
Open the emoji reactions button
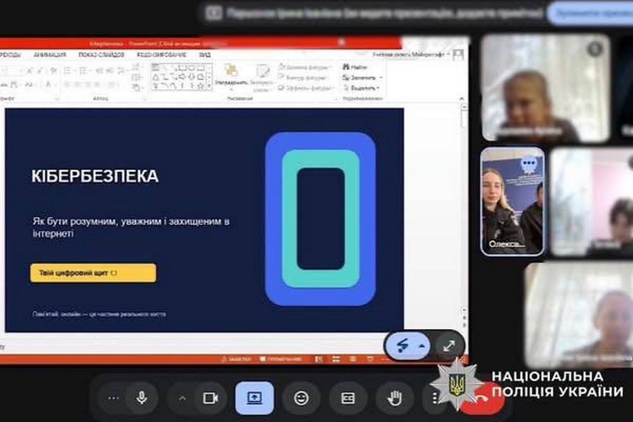point(301,399)
